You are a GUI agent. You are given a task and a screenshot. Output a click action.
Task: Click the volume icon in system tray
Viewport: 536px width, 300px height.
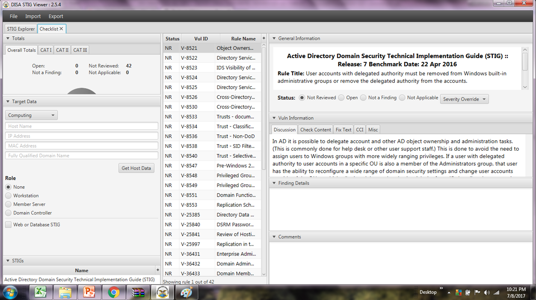click(487, 293)
